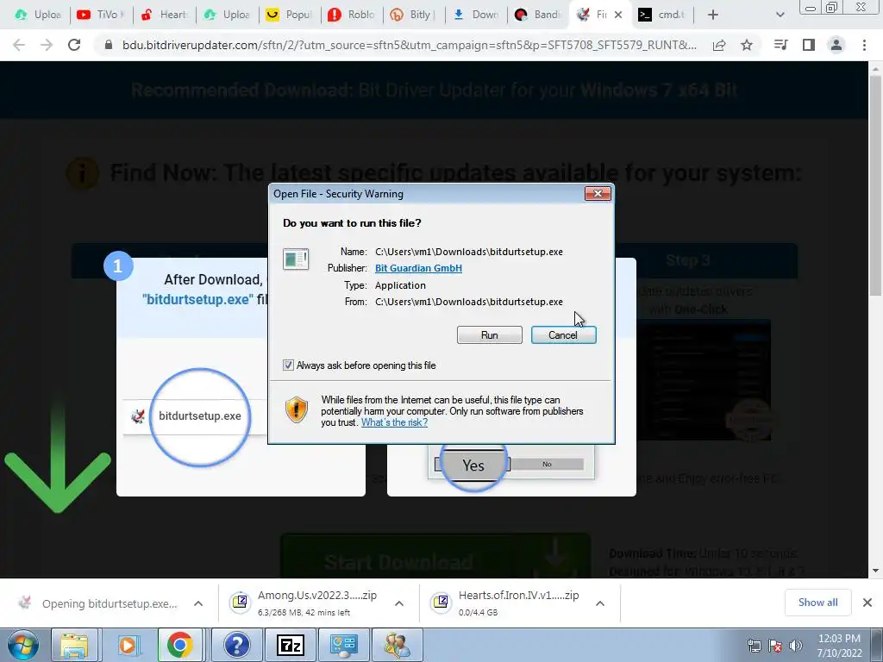This screenshot has height=662, width=883.
Task: Click the application file icon in dialog
Action: (x=296, y=259)
